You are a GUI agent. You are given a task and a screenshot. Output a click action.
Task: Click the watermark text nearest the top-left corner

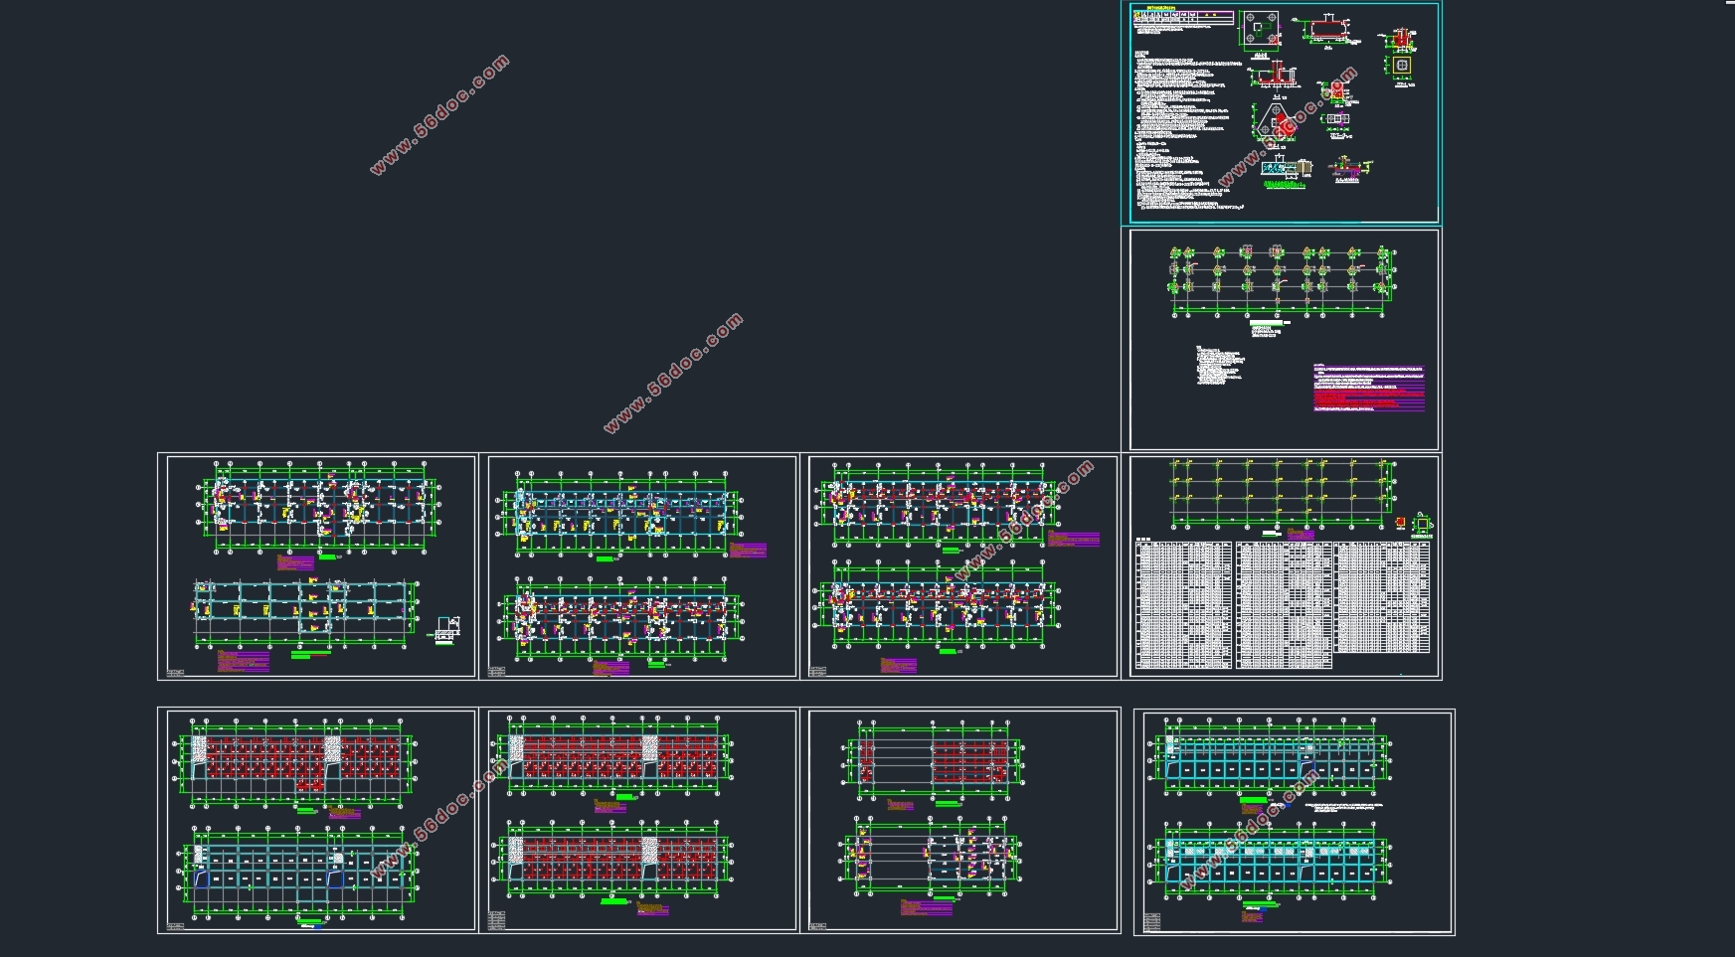(439, 114)
